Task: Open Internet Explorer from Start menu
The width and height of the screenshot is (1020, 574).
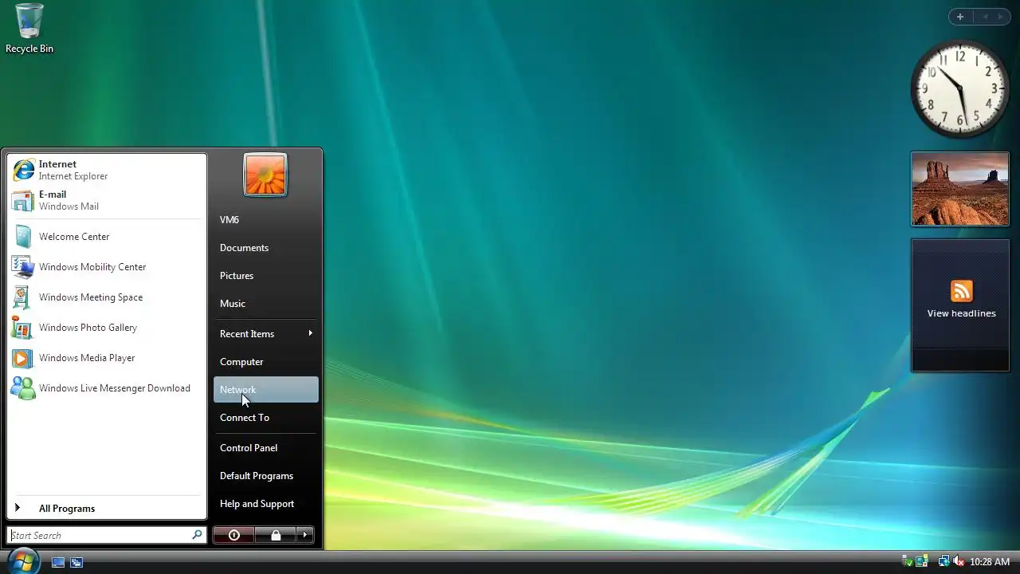Action: coord(107,170)
